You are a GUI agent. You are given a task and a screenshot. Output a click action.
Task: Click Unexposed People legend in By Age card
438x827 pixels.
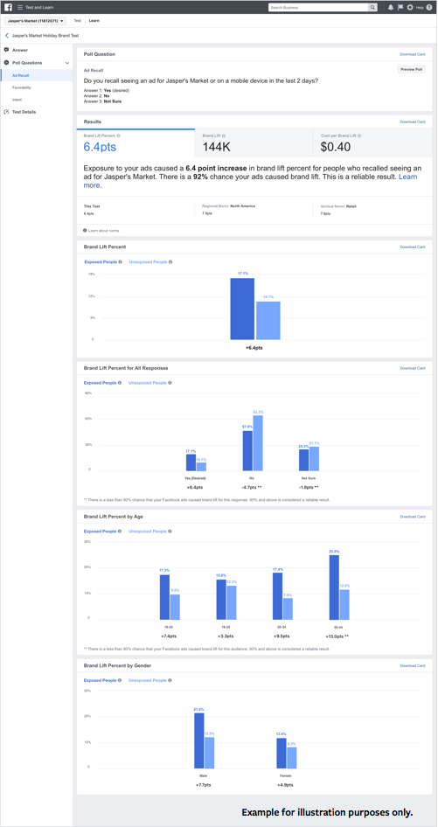pyautogui.click(x=148, y=532)
